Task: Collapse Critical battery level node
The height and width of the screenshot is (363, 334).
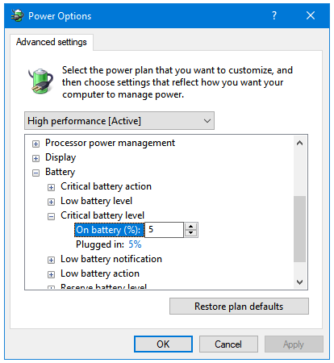Action: [x=51, y=216]
